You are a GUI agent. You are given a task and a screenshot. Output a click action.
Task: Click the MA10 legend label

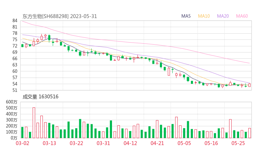click(x=204, y=16)
